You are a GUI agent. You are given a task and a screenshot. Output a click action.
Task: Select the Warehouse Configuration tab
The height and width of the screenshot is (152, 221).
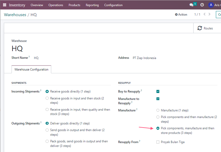[x=31, y=69]
